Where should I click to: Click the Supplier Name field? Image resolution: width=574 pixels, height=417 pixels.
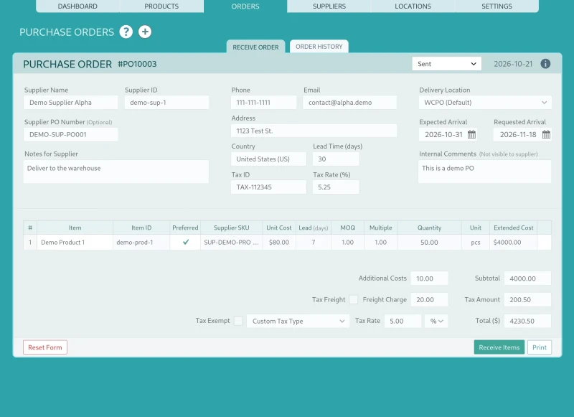coord(71,103)
